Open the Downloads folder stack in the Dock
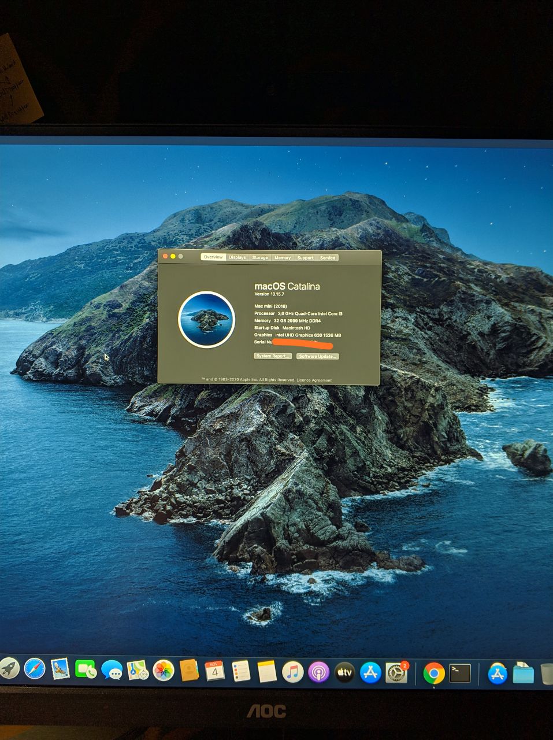 [x=523, y=674]
